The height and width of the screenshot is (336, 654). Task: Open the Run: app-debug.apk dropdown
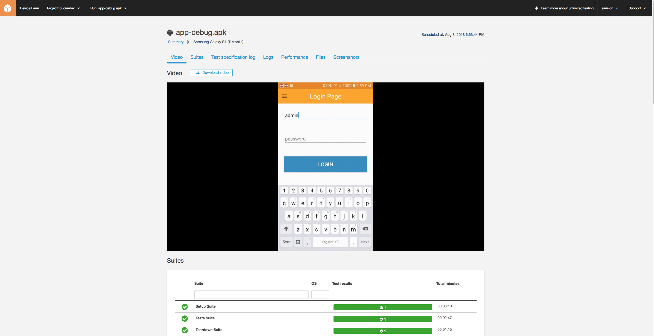click(x=108, y=8)
